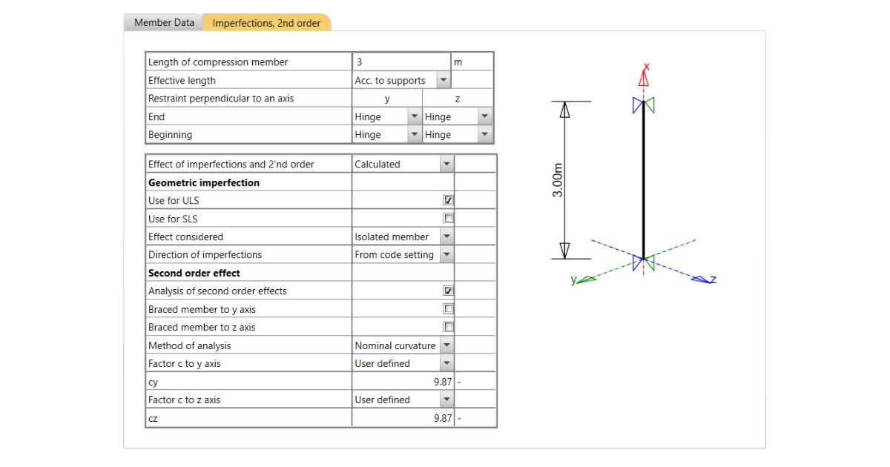The image size is (890, 467).
Task: Open the Method of analysis dropdown
Action: coord(447,345)
